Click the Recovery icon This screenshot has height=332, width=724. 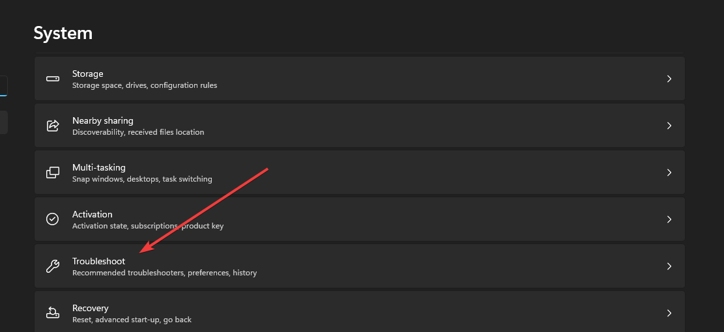tap(53, 313)
